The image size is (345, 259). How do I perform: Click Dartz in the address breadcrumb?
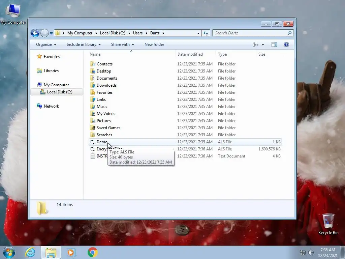155,33
